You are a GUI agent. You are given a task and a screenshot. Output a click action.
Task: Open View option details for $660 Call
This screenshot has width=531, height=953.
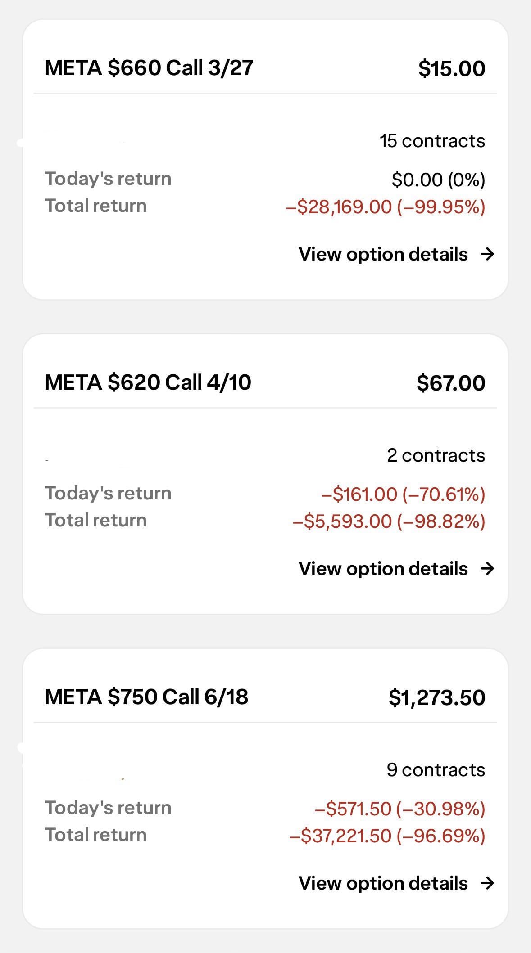pos(383,254)
